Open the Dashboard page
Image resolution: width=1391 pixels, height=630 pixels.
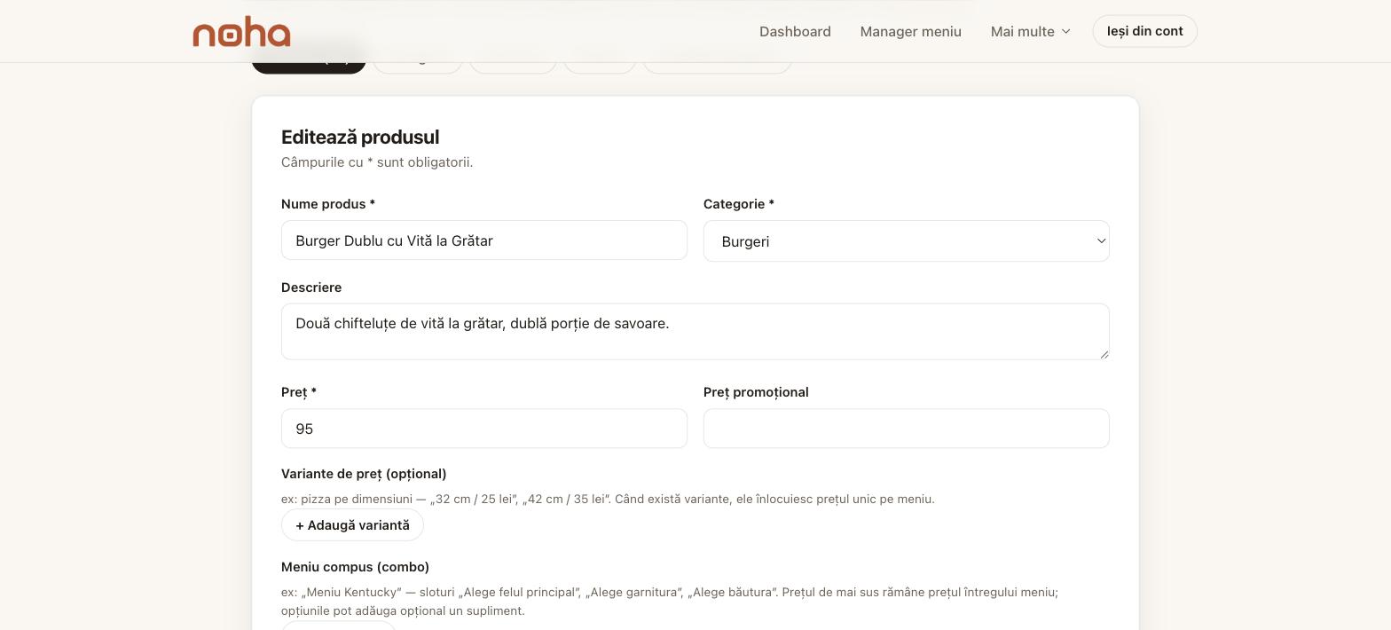(795, 31)
